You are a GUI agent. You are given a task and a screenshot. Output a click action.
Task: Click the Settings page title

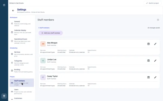tap(22, 10)
